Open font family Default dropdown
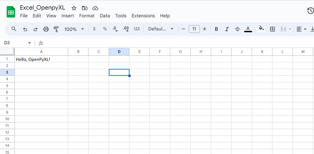 (x=161, y=29)
